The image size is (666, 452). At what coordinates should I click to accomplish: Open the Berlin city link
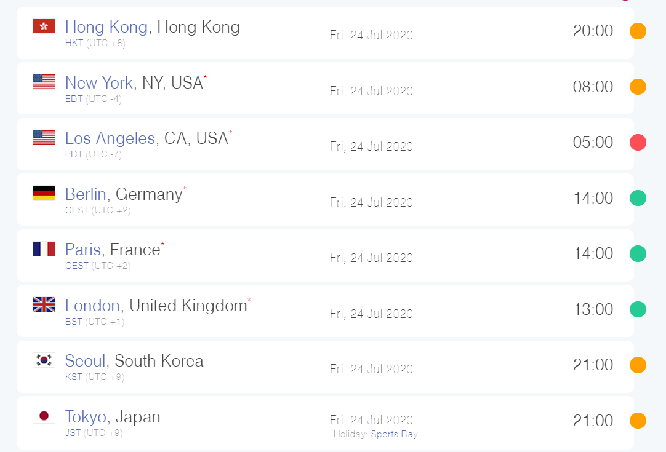86,194
